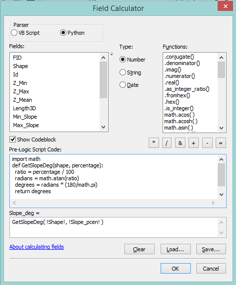Open the About calculating fields link

pyautogui.click(x=37, y=247)
